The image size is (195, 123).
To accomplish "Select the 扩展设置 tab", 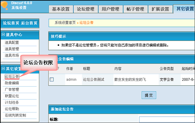I will (160, 9).
